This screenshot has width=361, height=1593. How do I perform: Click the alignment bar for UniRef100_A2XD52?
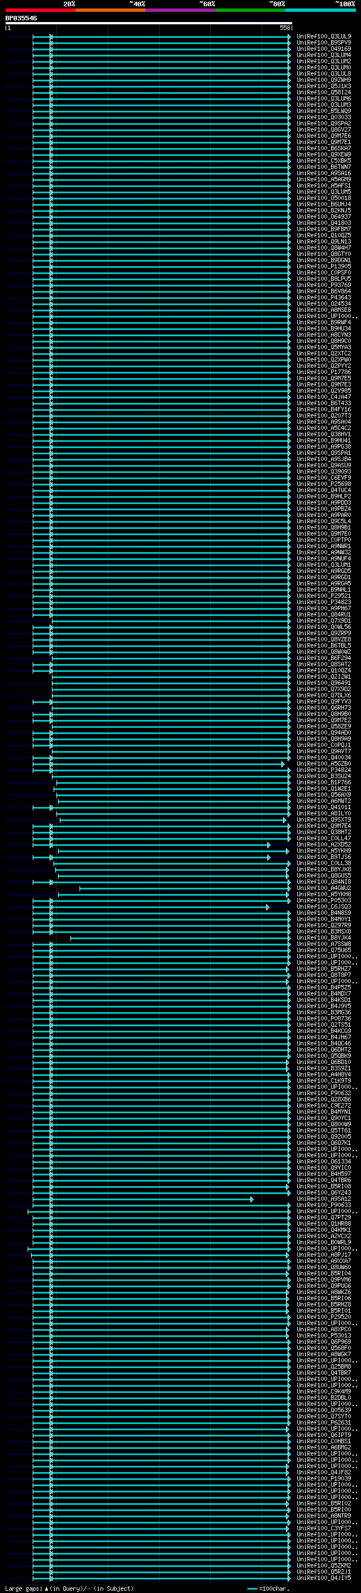pos(151,845)
